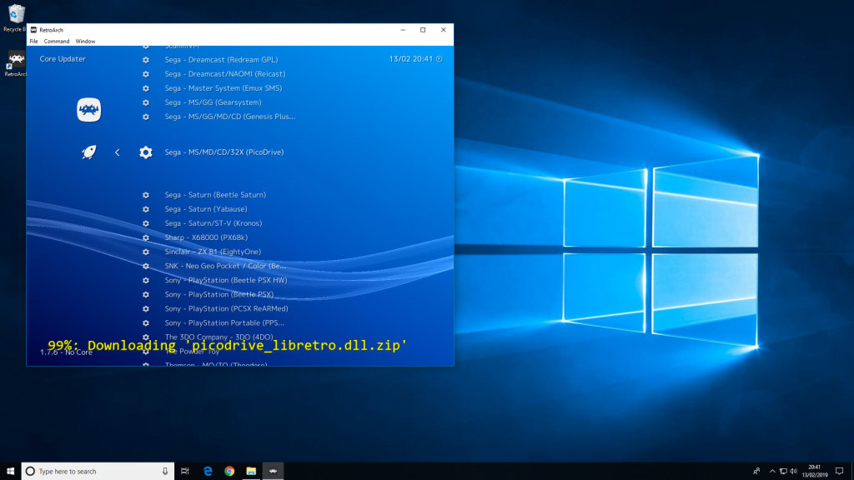Image resolution: width=854 pixels, height=480 pixels.
Task: Click gear icon next to PCSX ReARMed
Action: (x=145, y=308)
